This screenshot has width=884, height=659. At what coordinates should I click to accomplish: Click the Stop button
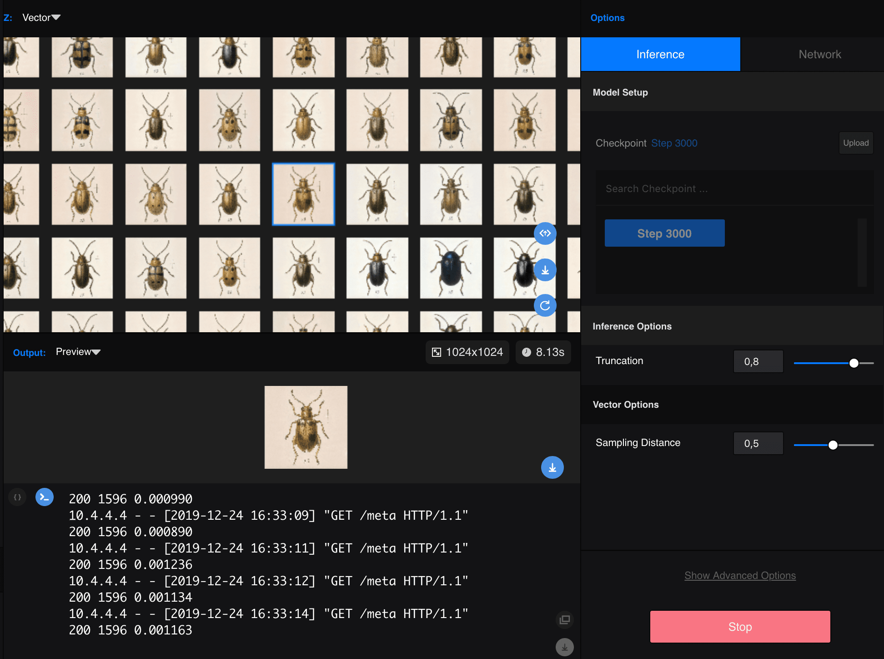coord(739,627)
